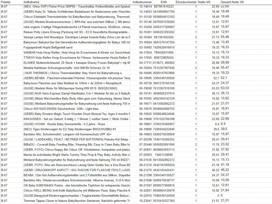This screenshot has width=272, height=204.
Task: Select the Manta de actividades Bright Starts cell
Action: (x=76, y=155)
